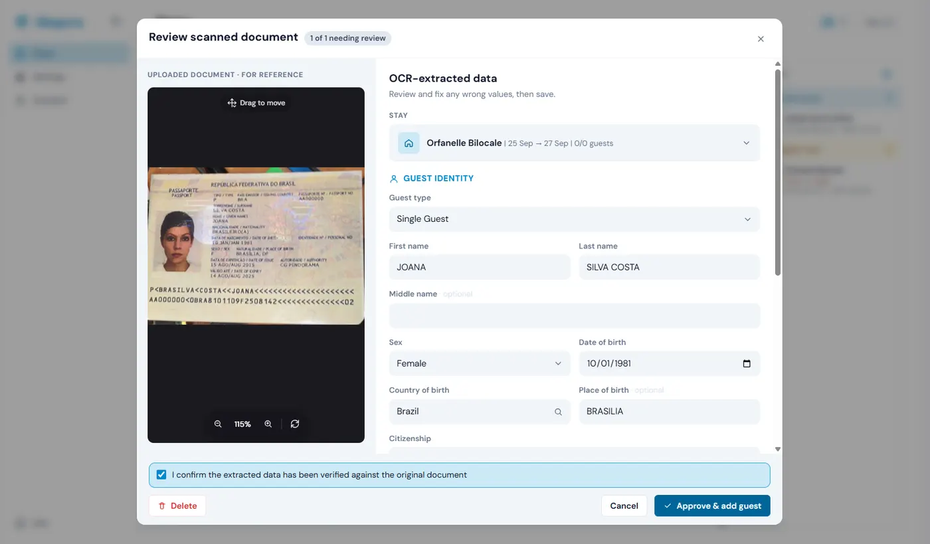Zoom out the document preview
The image size is (930, 544).
pyautogui.click(x=218, y=424)
